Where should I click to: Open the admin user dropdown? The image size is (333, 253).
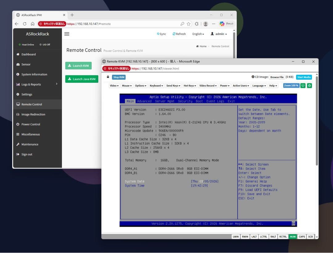(x=219, y=34)
